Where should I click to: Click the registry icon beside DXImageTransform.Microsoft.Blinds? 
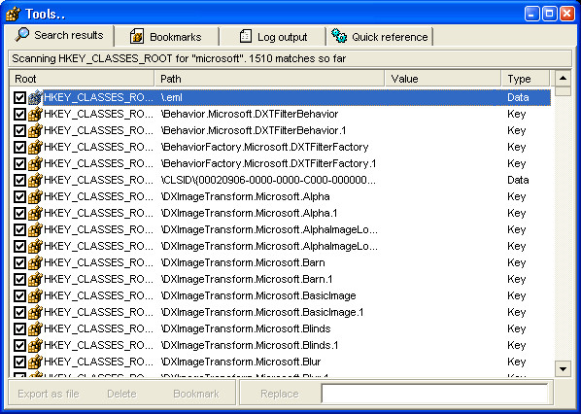coord(35,328)
